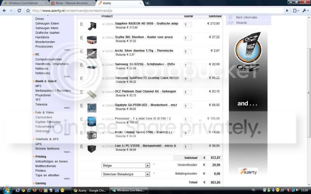
Task: Close the Azerty tab
Action: [140, 3]
